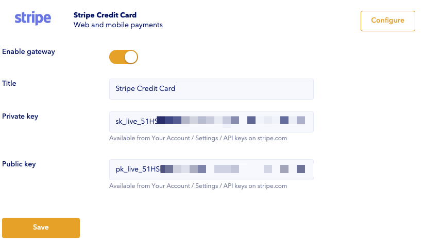Click the white knob of gateway switch
The width and height of the screenshot is (441, 247).
click(131, 57)
